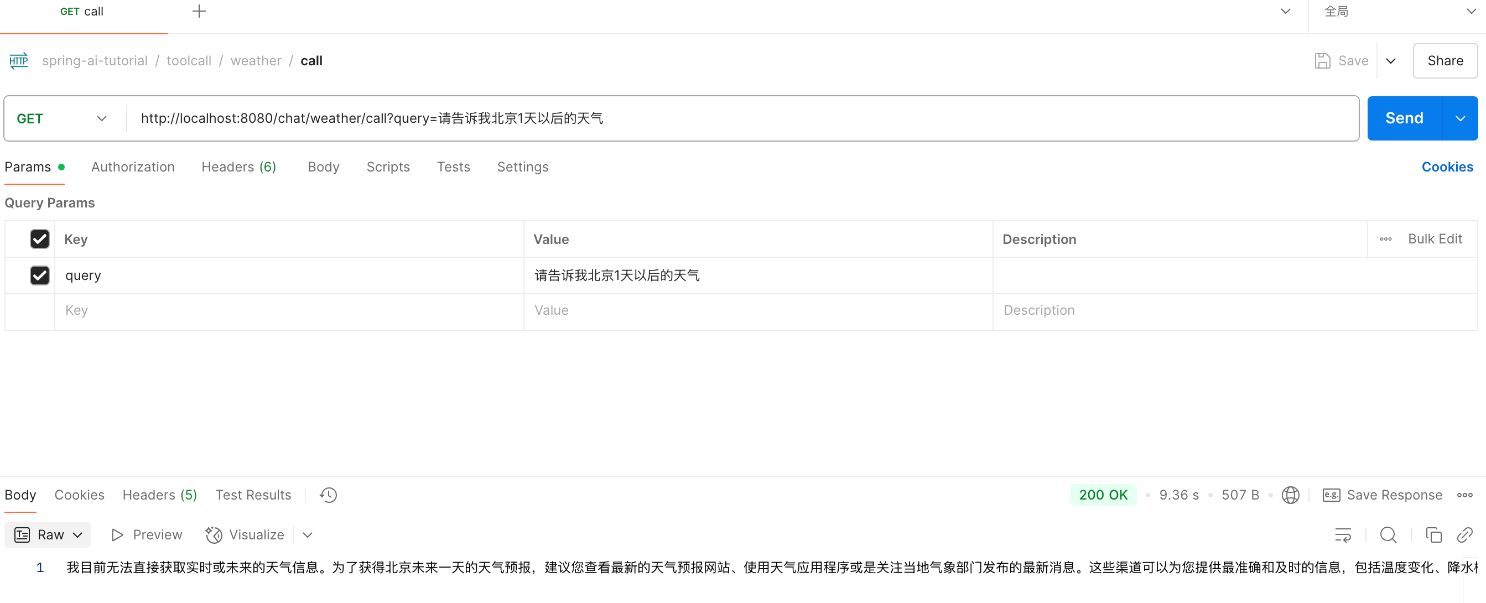Open the Raw format dropdown

point(48,535)
